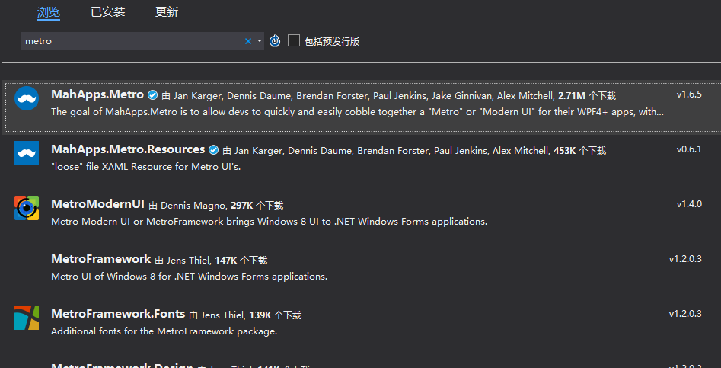This screenshot has height=368, width=721.
Task: Select the MetroFramework.Fonts package title
Action: click(118, 314)
